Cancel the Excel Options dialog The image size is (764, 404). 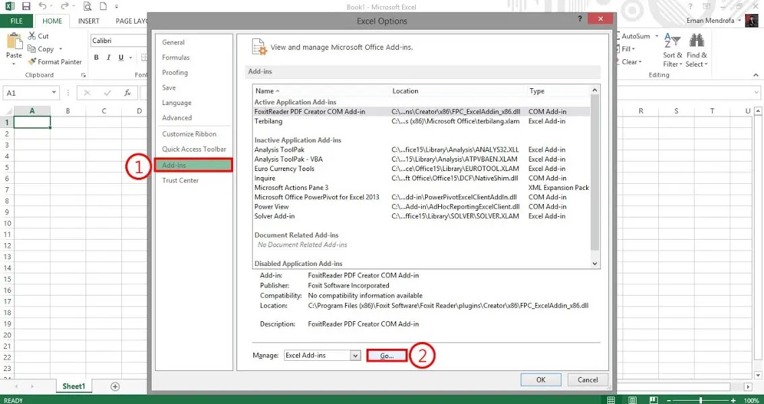pyautogui.click(x=587, y=379)
